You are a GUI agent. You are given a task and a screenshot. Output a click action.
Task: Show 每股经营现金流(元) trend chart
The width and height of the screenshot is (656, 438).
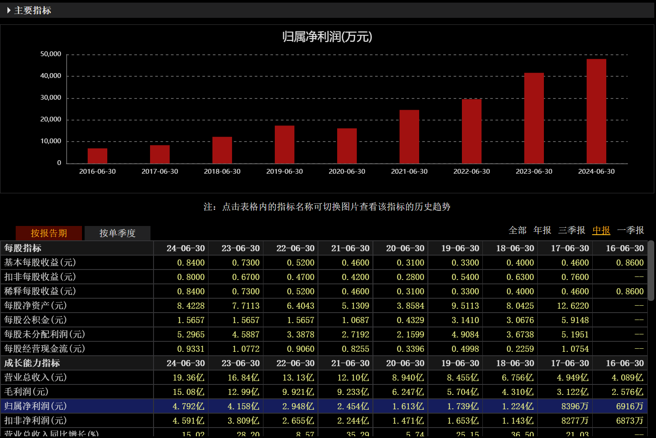(x=44, y=349)
